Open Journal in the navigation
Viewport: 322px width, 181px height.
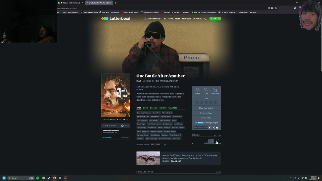click(x=197, y=19)
